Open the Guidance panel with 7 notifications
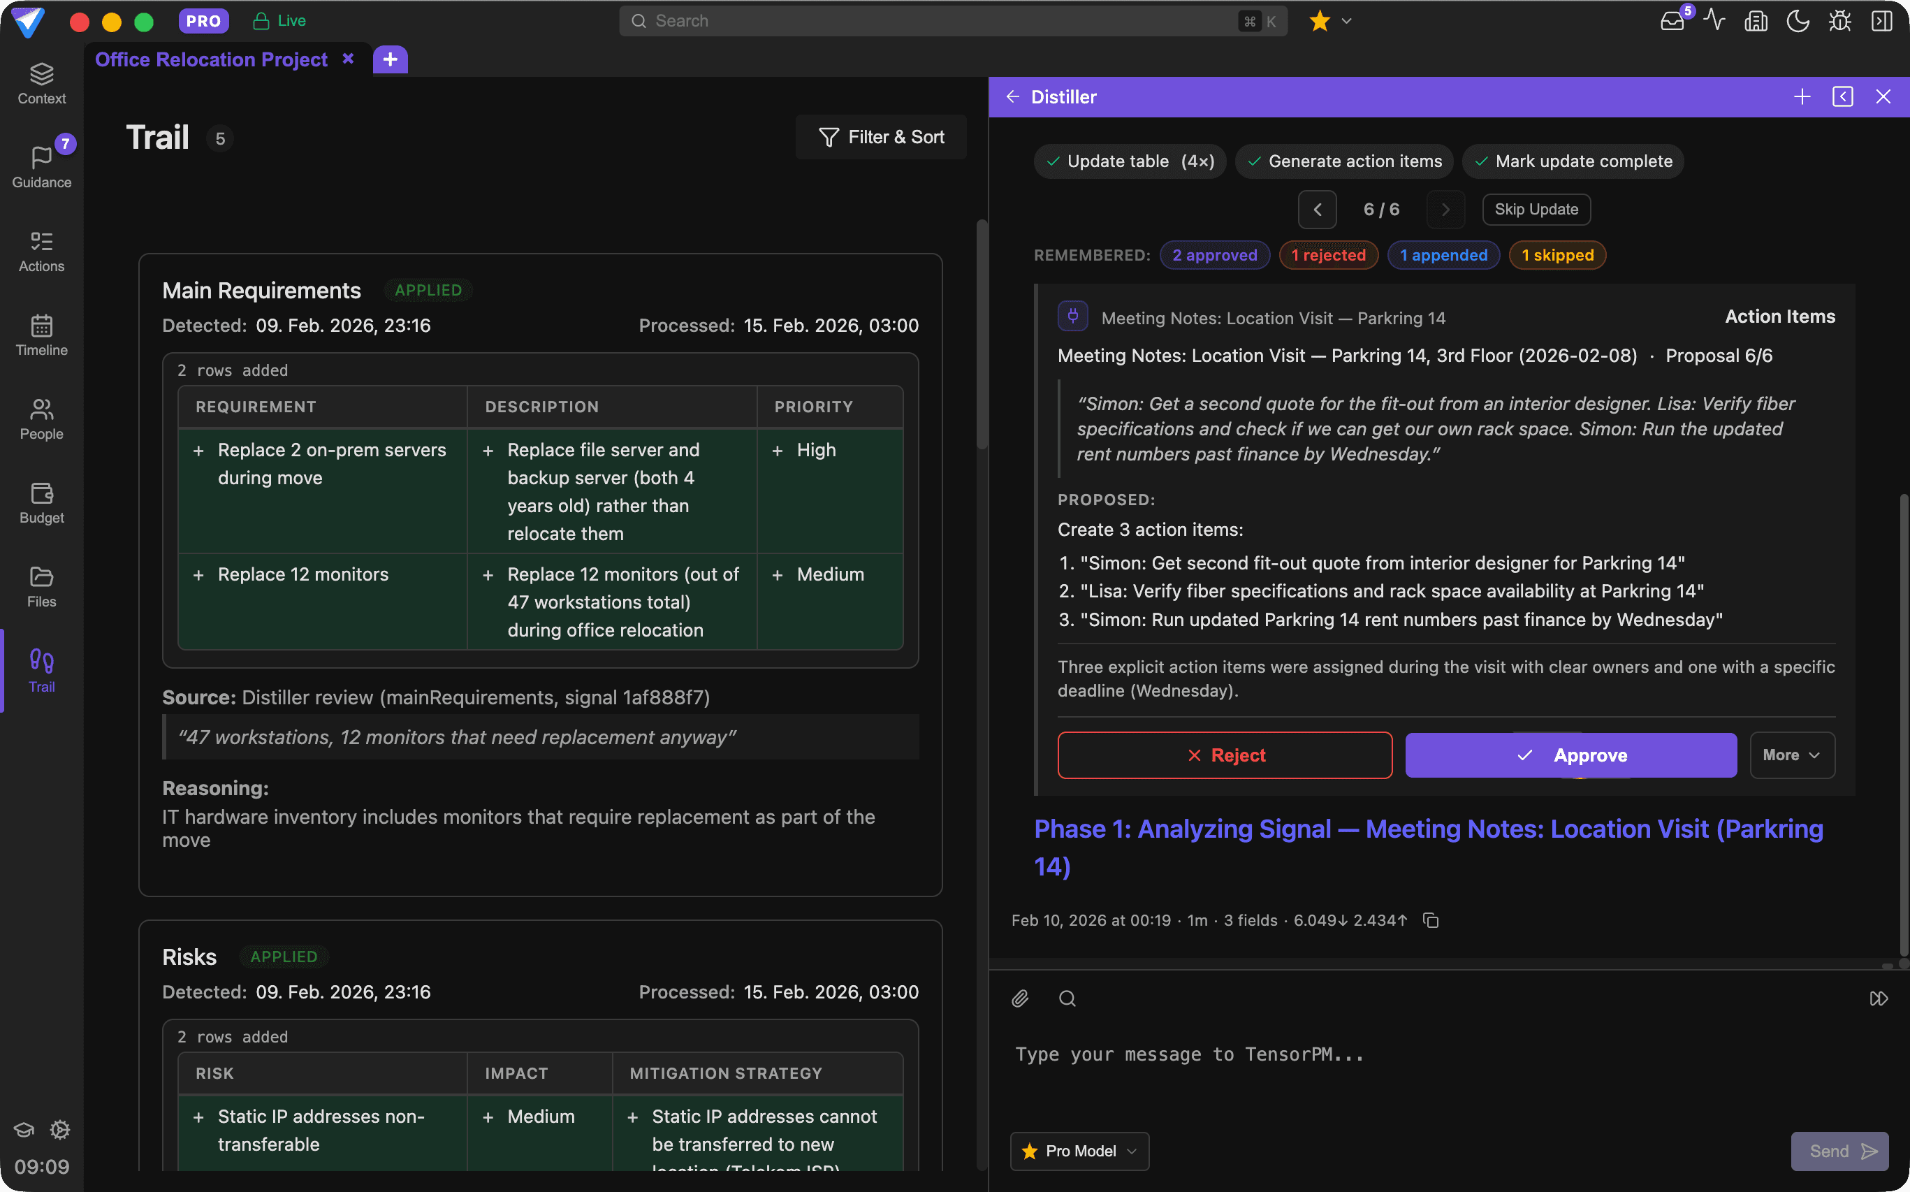 click(41, 166)
